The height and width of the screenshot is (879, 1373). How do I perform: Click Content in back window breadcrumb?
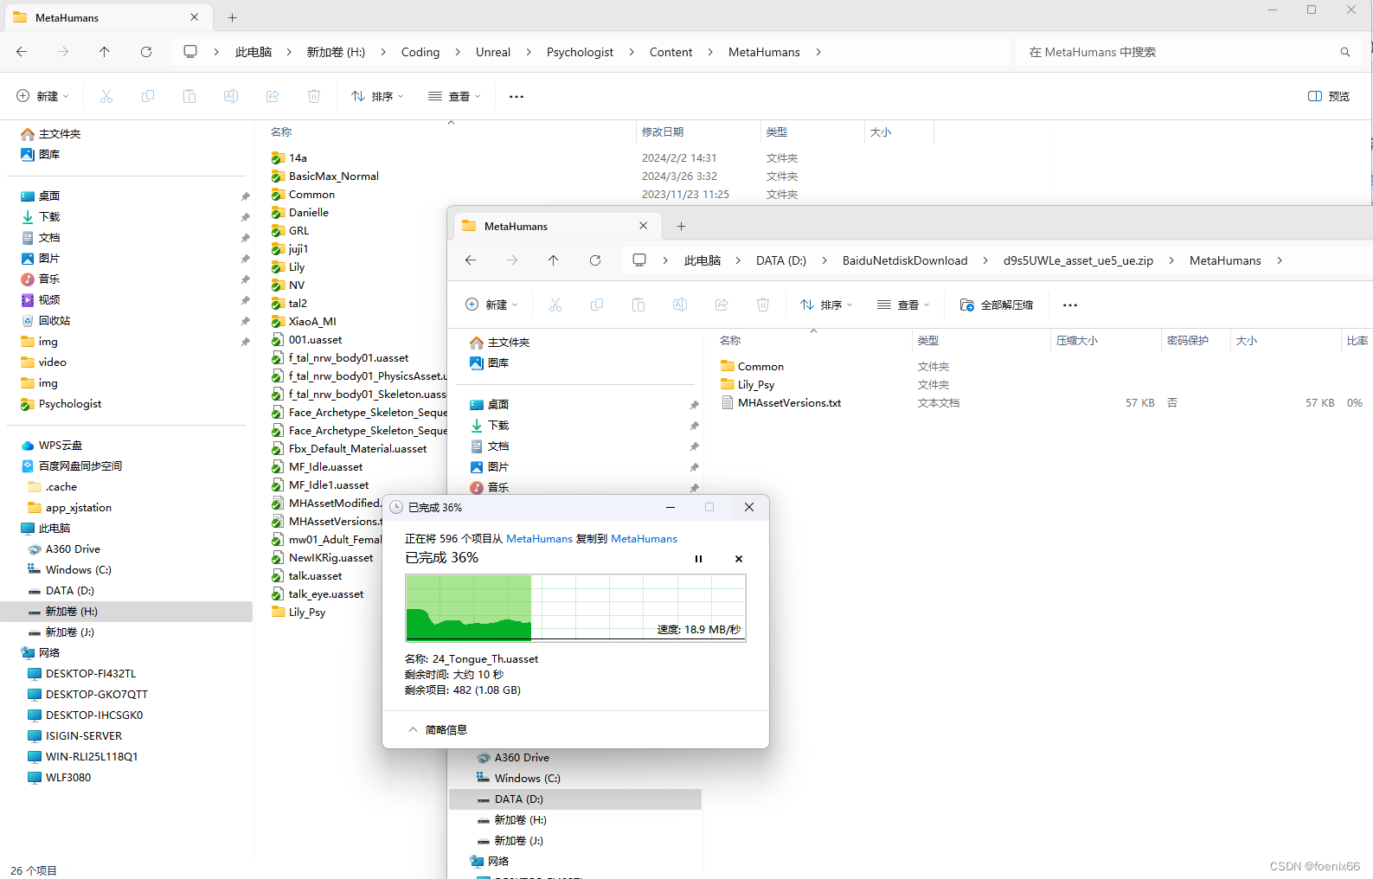[x=671, y=52]
